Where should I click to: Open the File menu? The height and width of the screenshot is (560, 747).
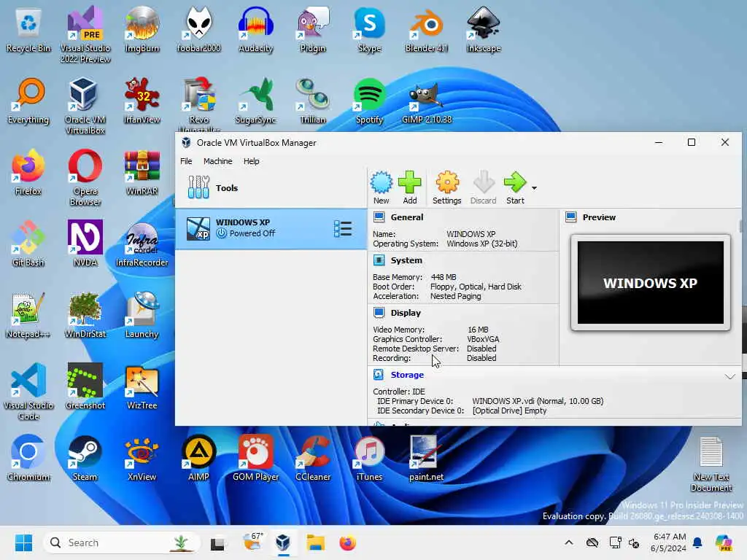[186, 161]
